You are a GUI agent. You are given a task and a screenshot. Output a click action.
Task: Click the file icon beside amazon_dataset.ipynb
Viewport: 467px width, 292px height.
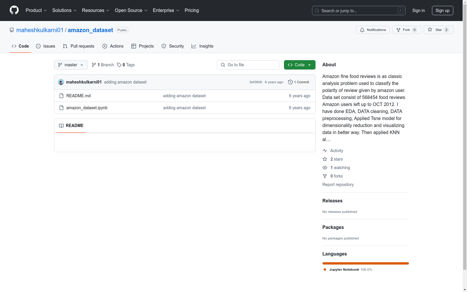[x=61, y=108]
